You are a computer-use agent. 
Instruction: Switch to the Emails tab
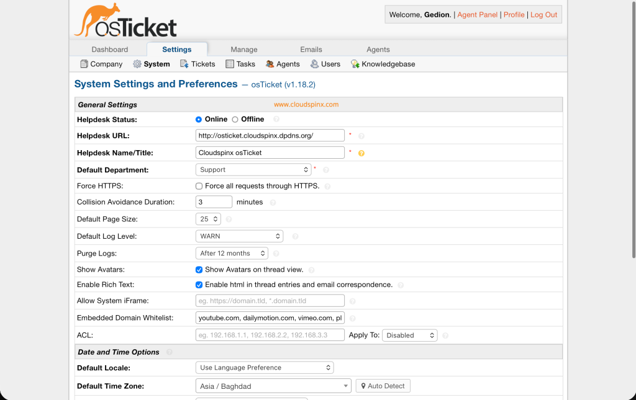[311, 49]
